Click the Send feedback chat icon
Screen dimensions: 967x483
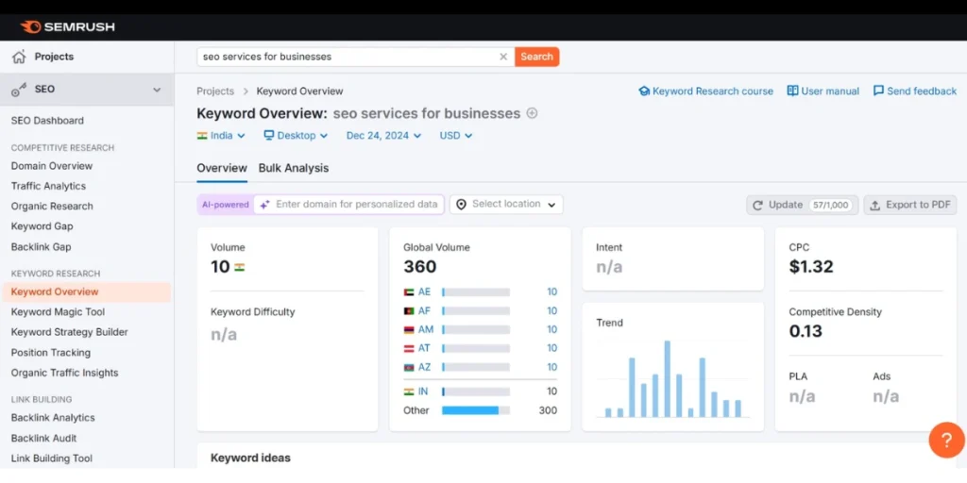point(879,92)
